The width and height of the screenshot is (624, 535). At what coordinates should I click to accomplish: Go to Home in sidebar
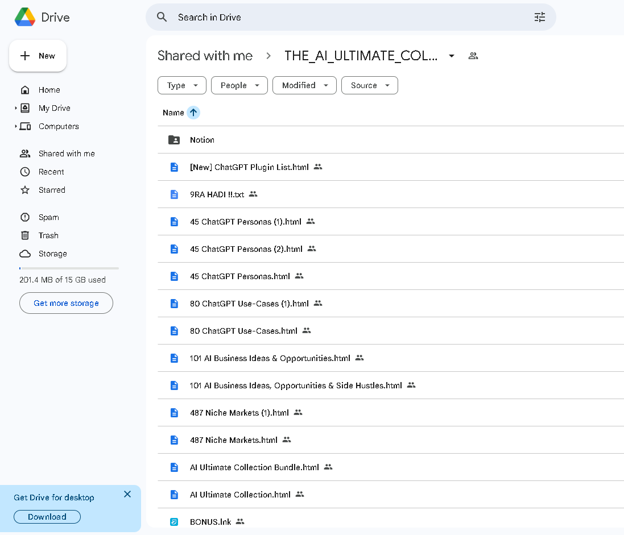[49, 90]
